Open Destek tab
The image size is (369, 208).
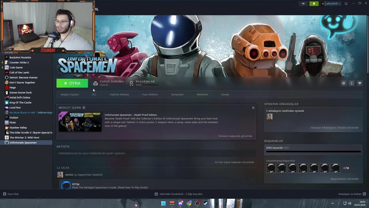point(225,94)
